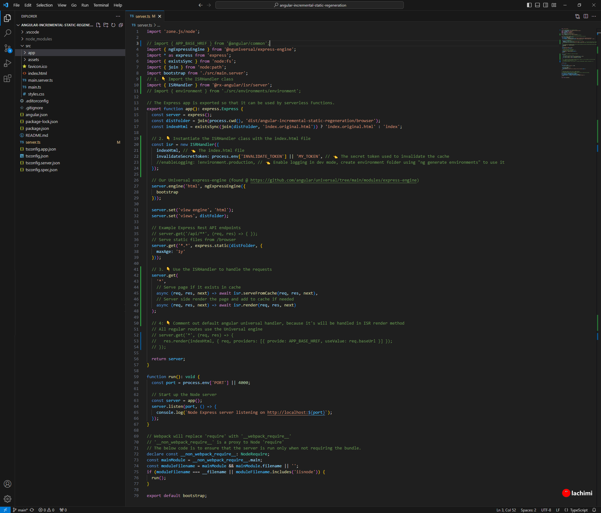Viewport: 601px width, 513px height.
Task: Click the TypeScript language mode indicator
Action: (578, 510)
